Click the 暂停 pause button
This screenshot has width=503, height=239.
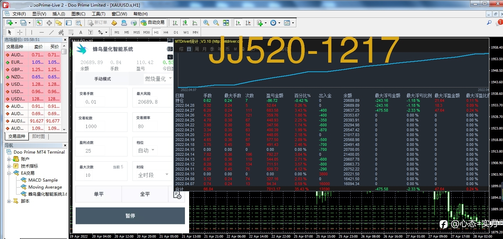[x=130, y=216]
